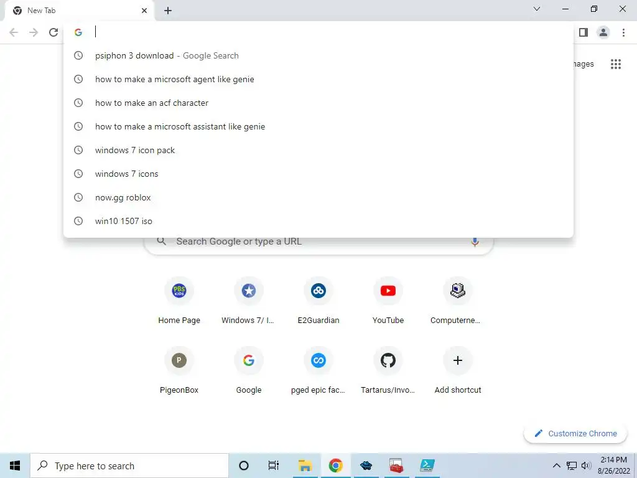The image size is (637, 478).
Task: Open the Computerne... shortcut
Action: tap(457, 301)
